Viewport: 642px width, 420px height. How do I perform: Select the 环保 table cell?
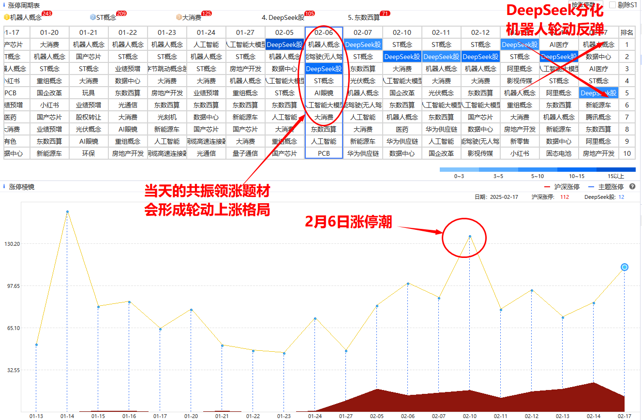tap(89, 153)
